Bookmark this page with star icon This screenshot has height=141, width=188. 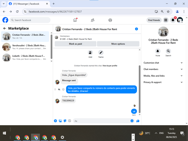coord(168,12)
